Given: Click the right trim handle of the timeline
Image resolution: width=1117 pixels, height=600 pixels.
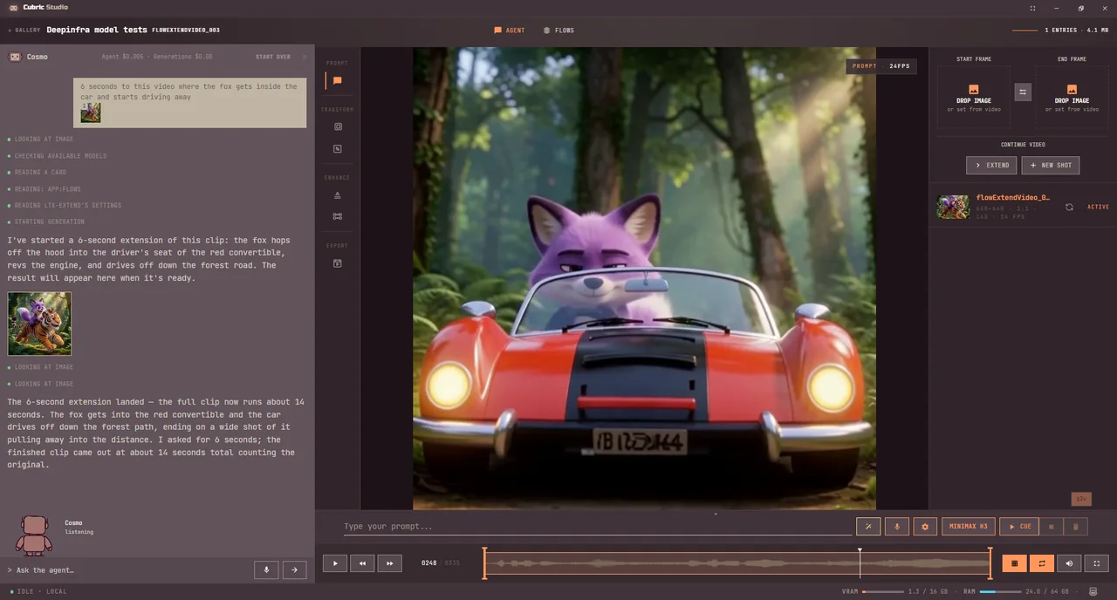Looking at the screenshot, I should pyautogui.click(x=990, y=563).
